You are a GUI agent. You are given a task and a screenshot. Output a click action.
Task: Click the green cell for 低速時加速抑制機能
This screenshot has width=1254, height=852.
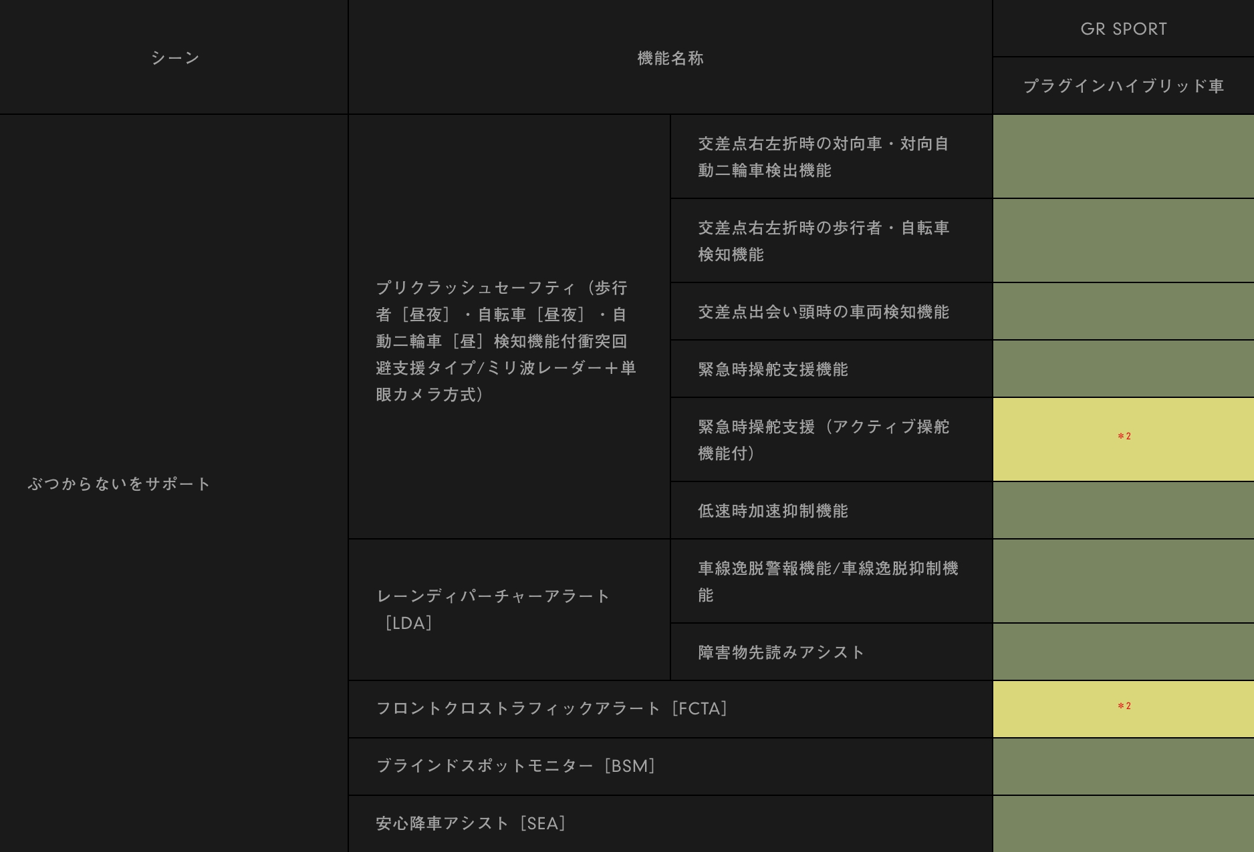pyautogui.click(x=1124, y=511)
